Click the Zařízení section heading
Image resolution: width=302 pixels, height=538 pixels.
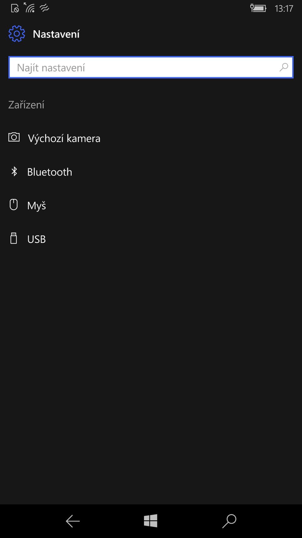(26, 105)
